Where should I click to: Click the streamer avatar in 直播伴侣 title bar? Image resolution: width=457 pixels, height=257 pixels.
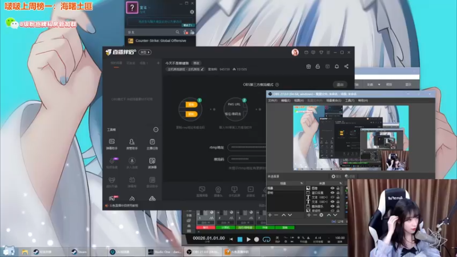[x=295, y=53]
